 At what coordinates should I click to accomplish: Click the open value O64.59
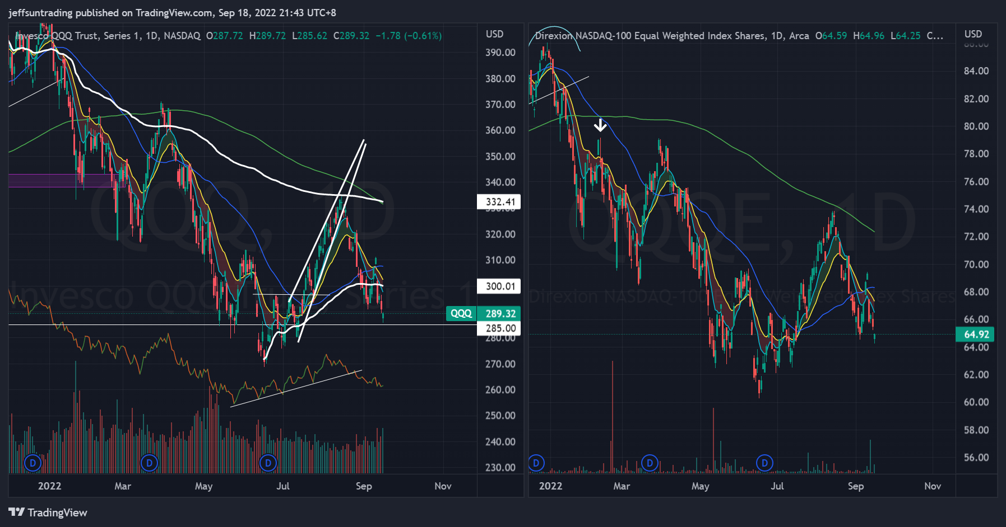(831, 36)
